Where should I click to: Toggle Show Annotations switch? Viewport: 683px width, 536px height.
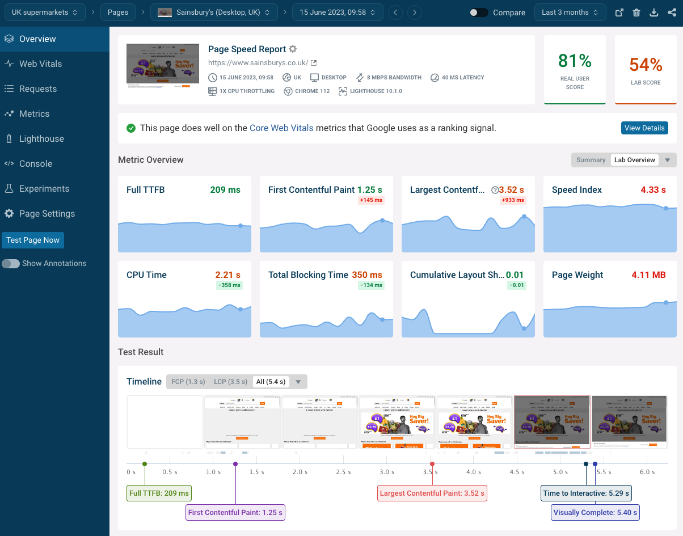coord(10,263)
